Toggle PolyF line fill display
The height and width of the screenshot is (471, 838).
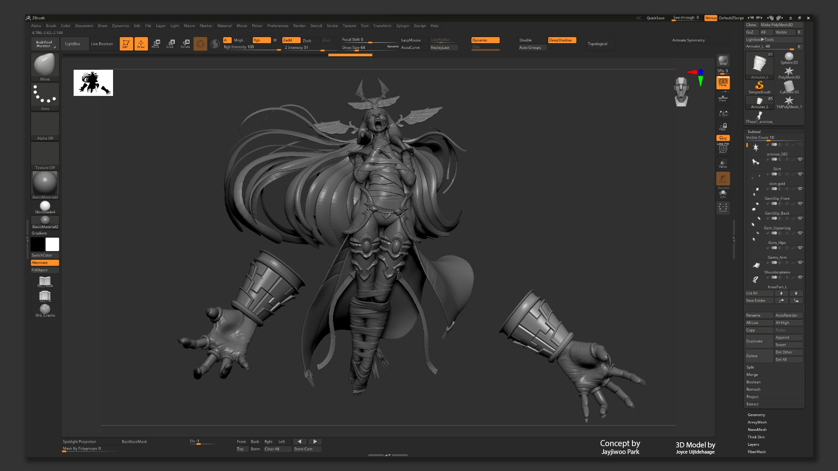[x=723, y=148]
